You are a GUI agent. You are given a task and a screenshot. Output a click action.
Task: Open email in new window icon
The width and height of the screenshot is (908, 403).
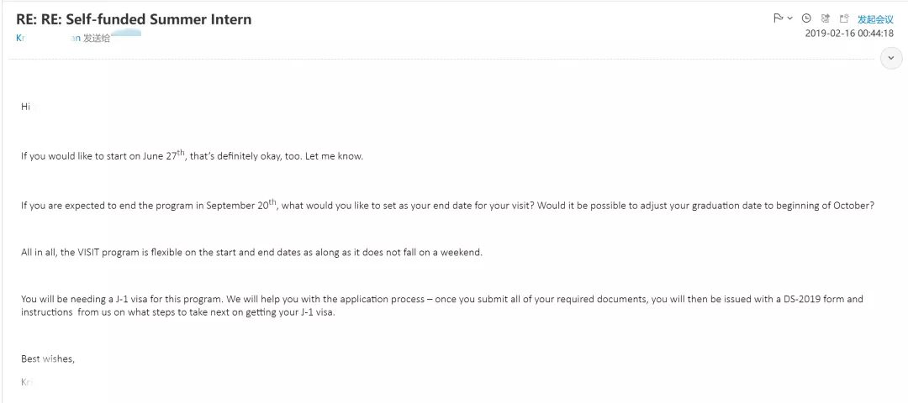(x=844, y=18)
